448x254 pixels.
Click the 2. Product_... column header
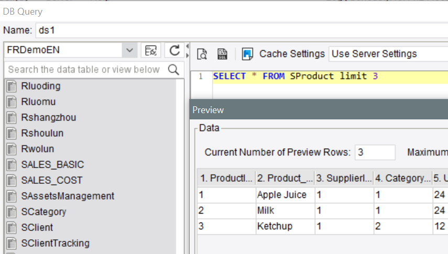pos(285,178)
